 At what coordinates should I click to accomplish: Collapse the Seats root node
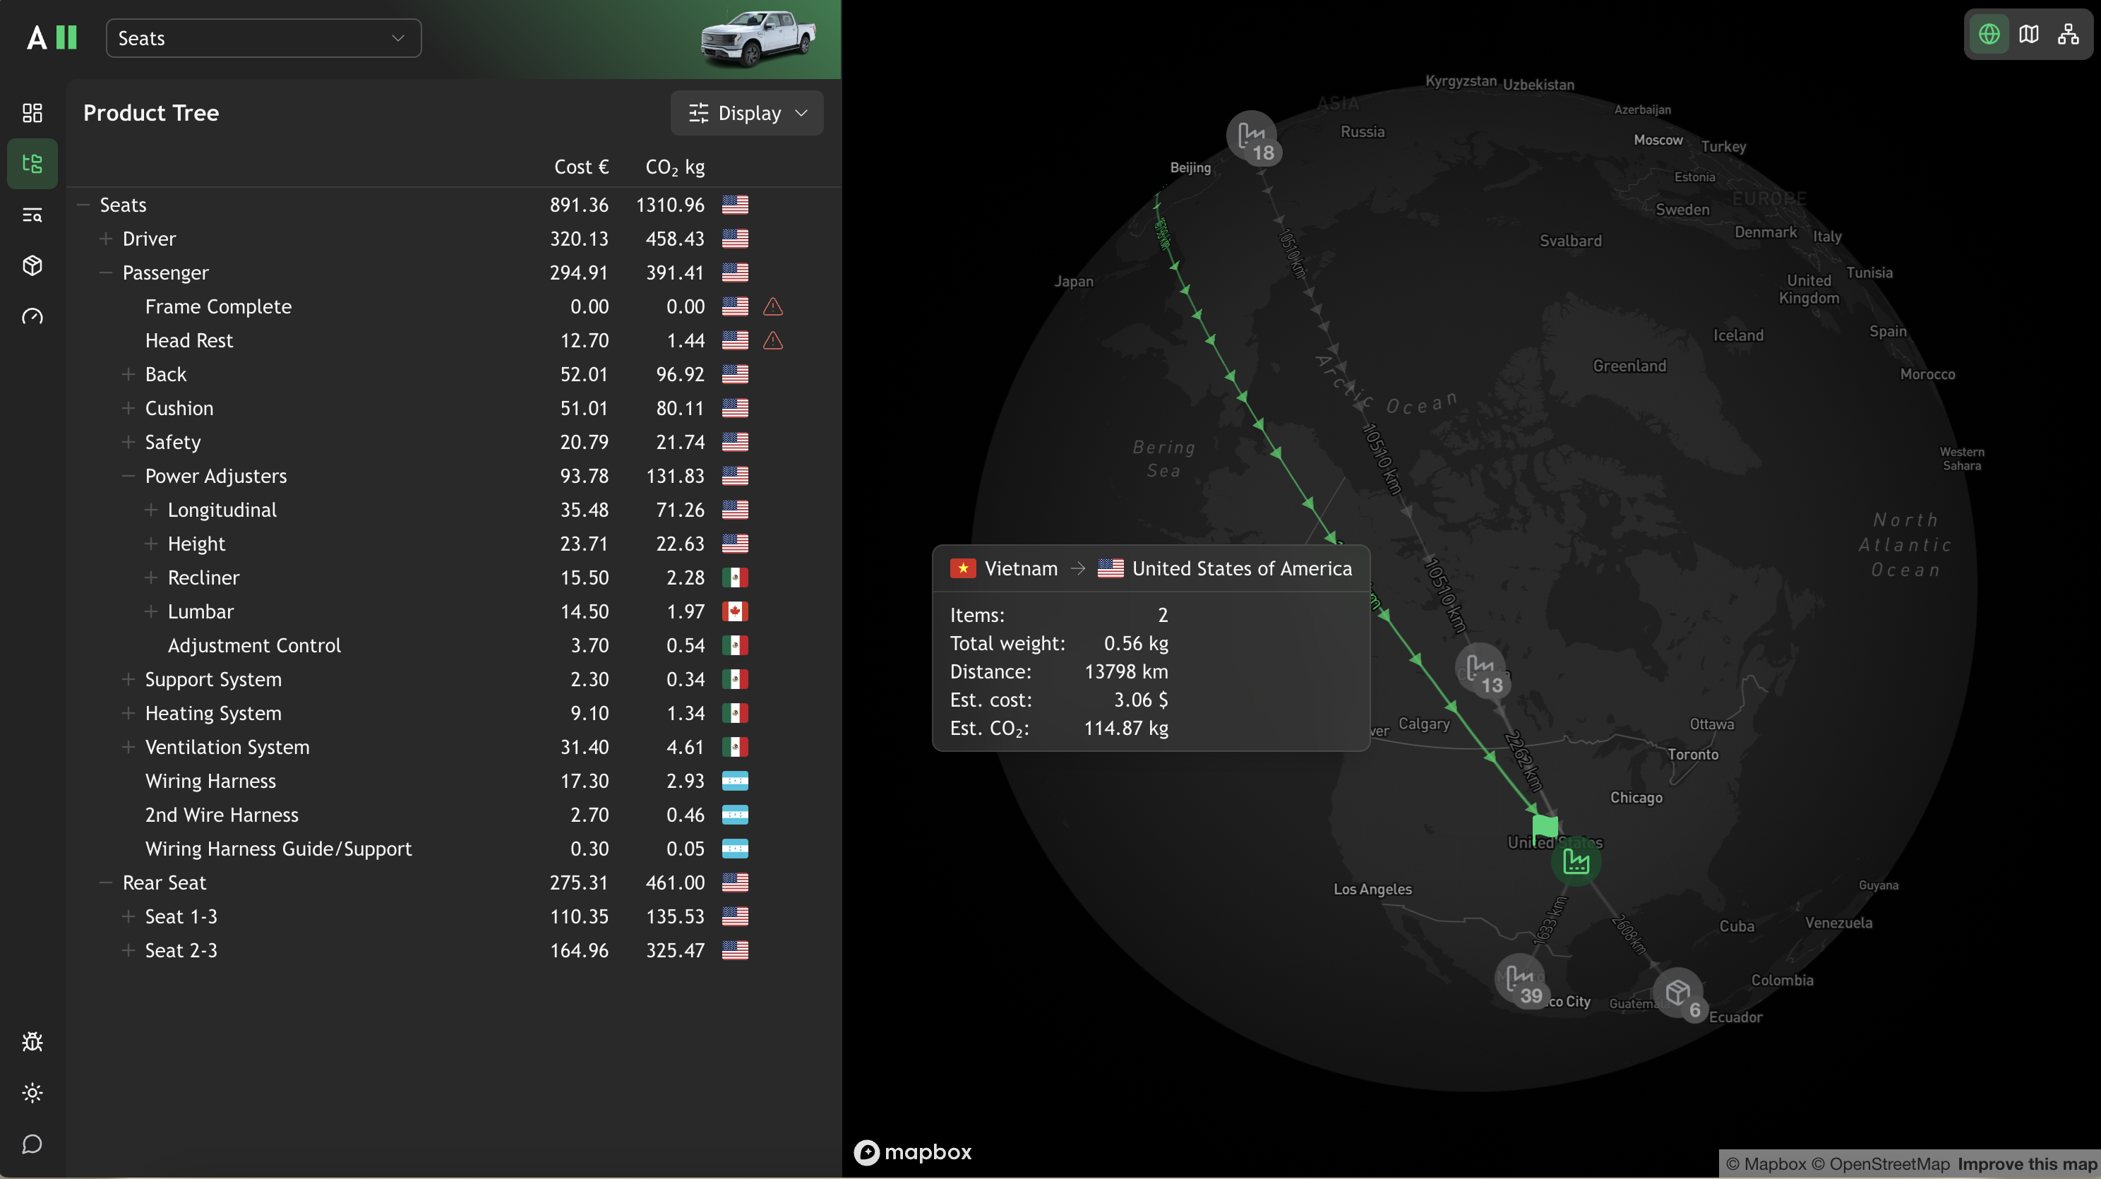pos(83,205)
